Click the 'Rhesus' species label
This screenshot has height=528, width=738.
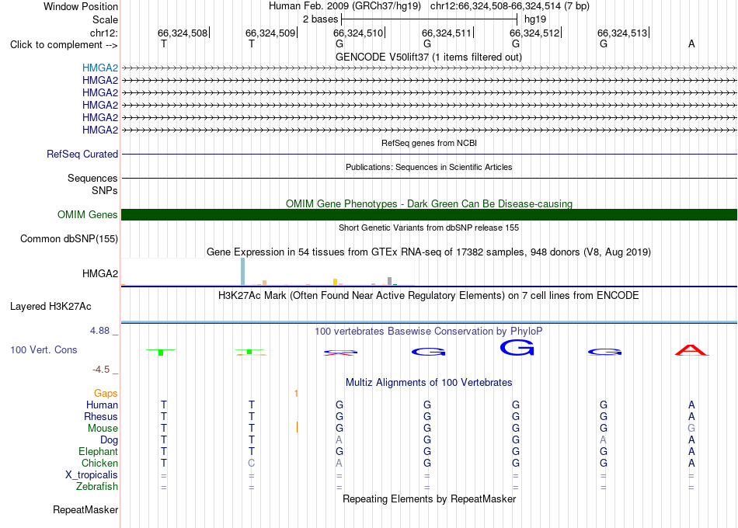(101, 417)
